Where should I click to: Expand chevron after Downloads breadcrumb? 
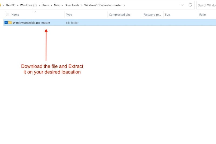(x=82, y=5)
